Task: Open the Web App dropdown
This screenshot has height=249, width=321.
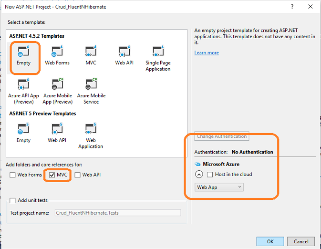Action: 219,187
